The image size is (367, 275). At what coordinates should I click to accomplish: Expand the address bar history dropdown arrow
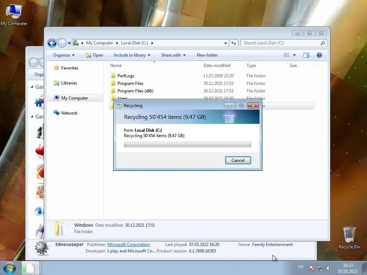(225, 43)
